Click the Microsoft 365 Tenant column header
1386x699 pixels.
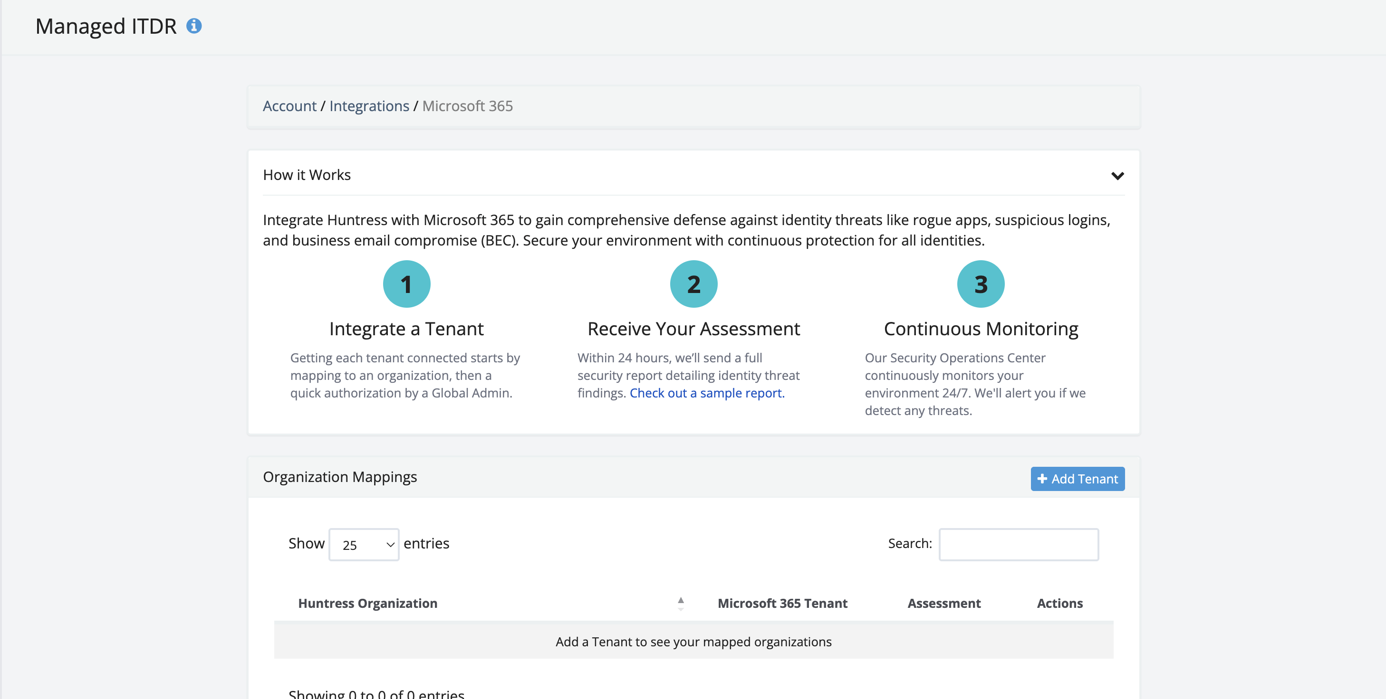click(x=782, y=603)
